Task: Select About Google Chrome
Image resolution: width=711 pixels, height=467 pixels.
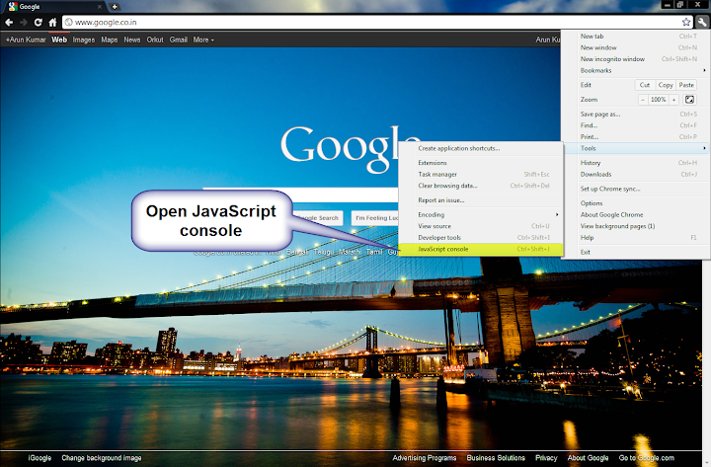Action: pyautogui.click(x=635, y=214)
